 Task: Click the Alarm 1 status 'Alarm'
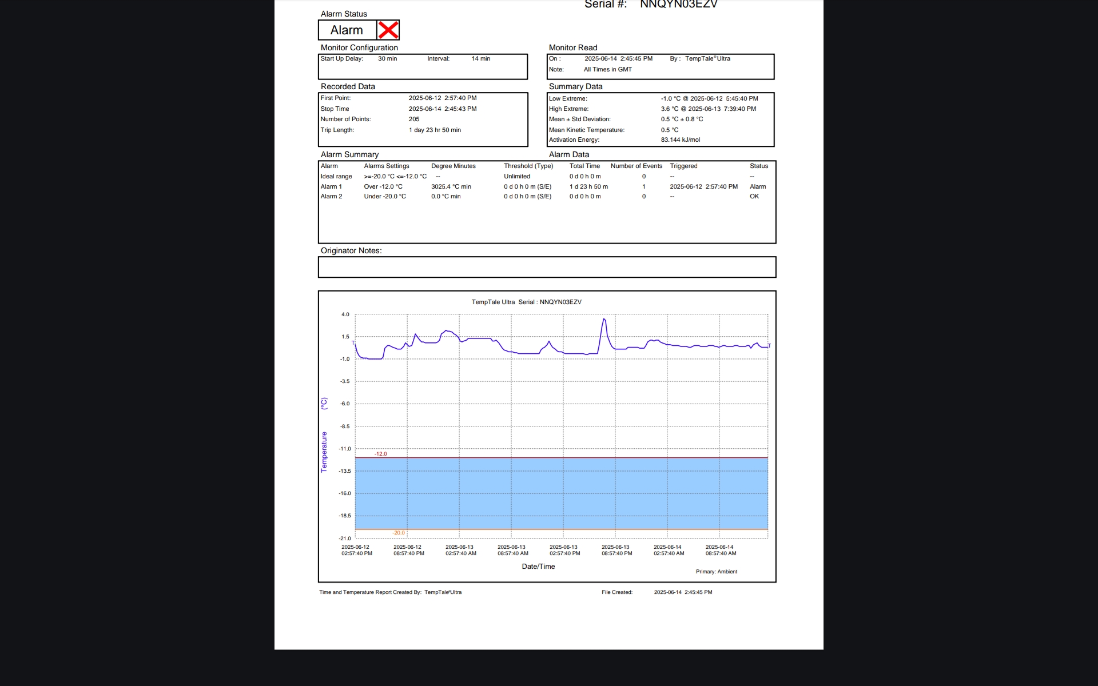758,187
